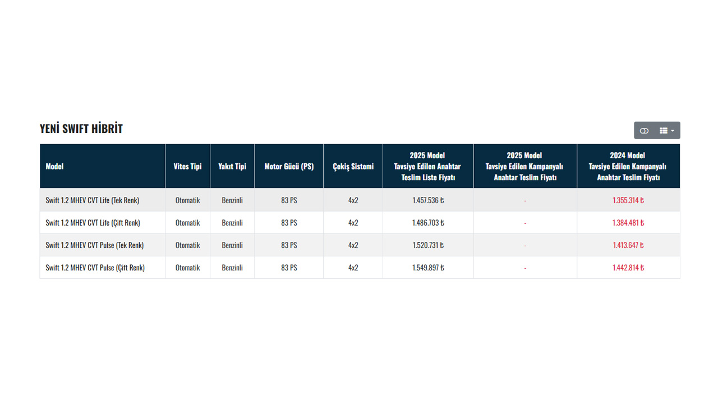Select the Swift Life (Çift Renk) row
This screenshot has width=718, height=404.
360,222
